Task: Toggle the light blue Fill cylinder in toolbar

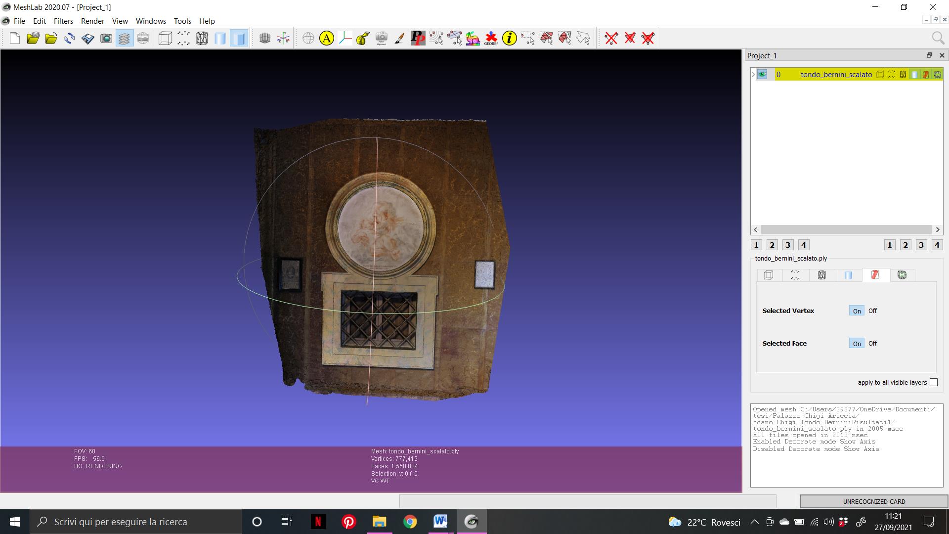Action: pyautogui.click(x=220, y=38)
